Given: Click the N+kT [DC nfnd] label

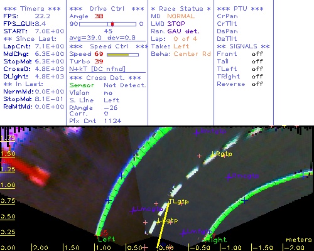Looking at the screenshot, I should pyautogui.click(x=97, y=69).
